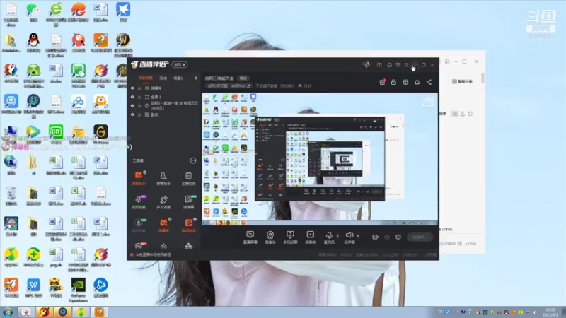Click the clock icon in the background window
This screenshot has height=318, width=566.
point(470,114)
